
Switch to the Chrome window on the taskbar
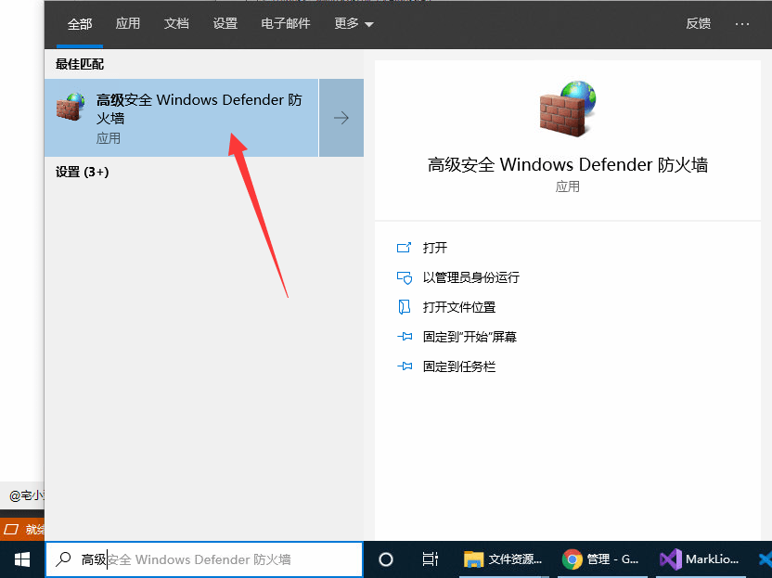[601, 559]
